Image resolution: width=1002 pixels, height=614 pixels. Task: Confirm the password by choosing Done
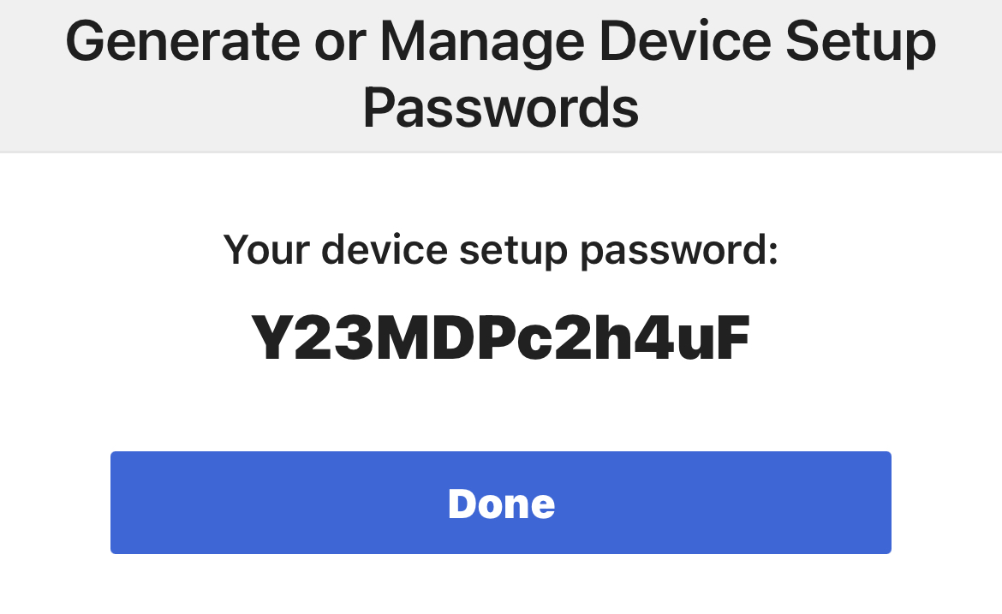(501, 503)
